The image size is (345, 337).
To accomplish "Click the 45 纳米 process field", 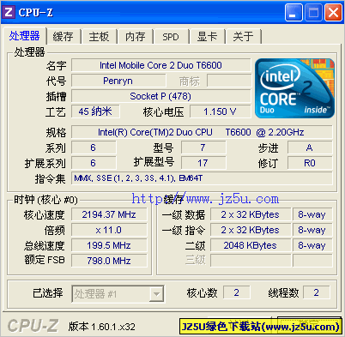I will (x=95, y=111).
